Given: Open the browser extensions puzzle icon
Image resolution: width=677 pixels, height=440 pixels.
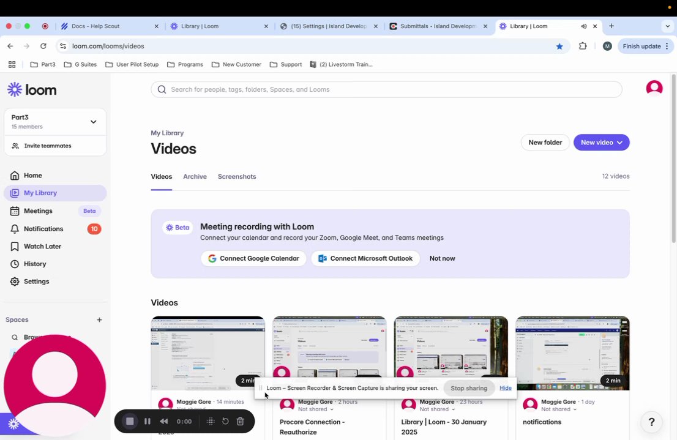Looking at the screenshot, I should point(583,46).
